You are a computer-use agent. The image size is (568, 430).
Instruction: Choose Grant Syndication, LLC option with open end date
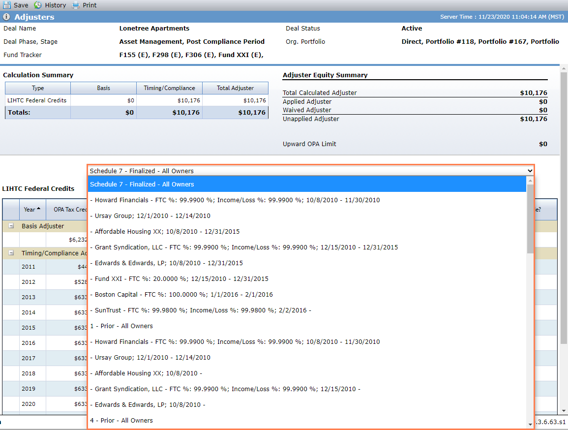307,389
